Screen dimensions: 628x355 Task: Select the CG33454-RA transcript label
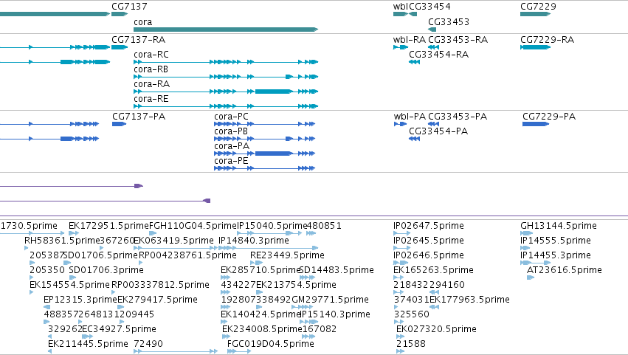pos(439,55)
